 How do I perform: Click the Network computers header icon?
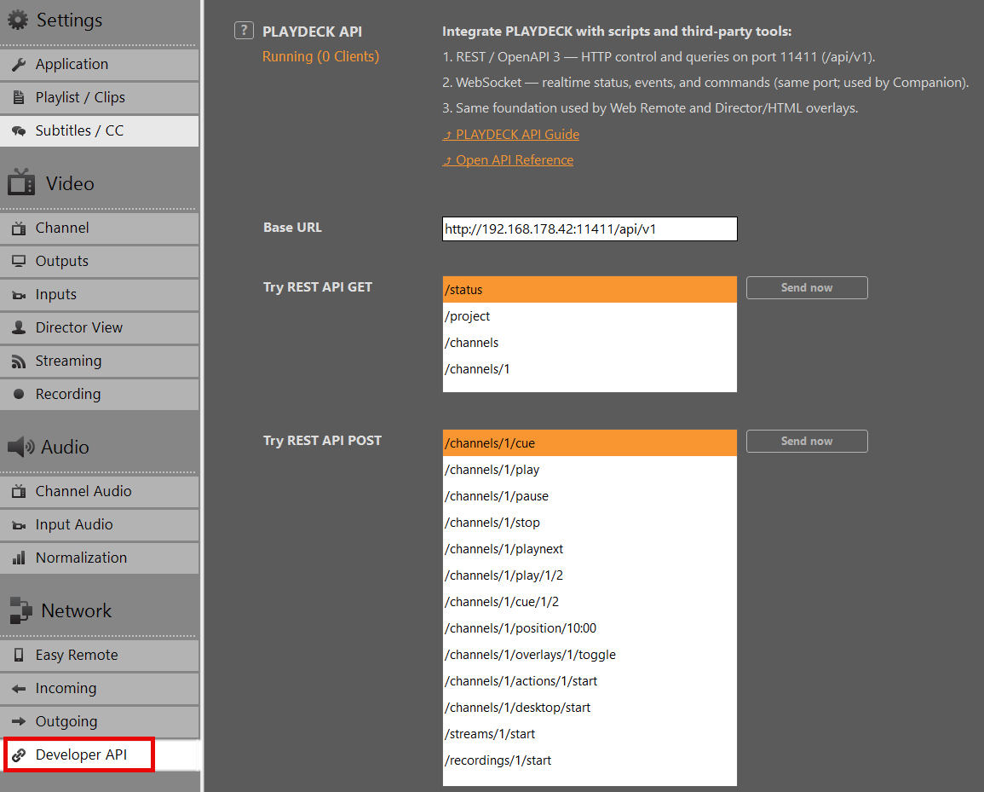coord(20,610)
